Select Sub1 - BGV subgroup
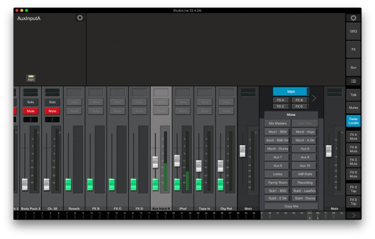This screenshot has width=375, height=239. pyautogui.click(x=277, y=191)
